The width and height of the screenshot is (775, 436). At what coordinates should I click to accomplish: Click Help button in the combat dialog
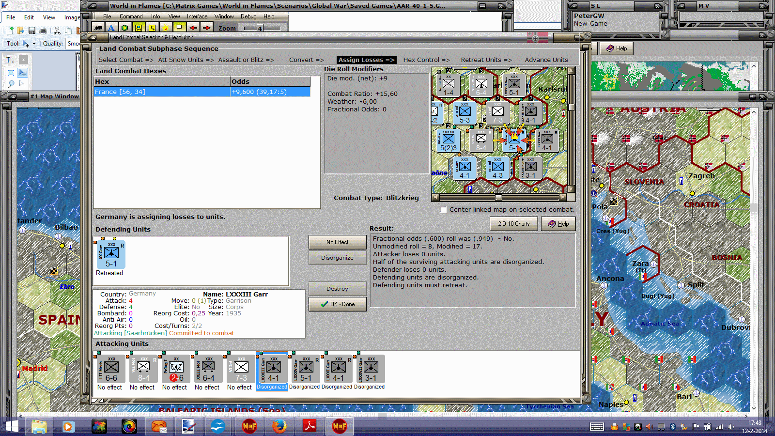tap(558, 224)
